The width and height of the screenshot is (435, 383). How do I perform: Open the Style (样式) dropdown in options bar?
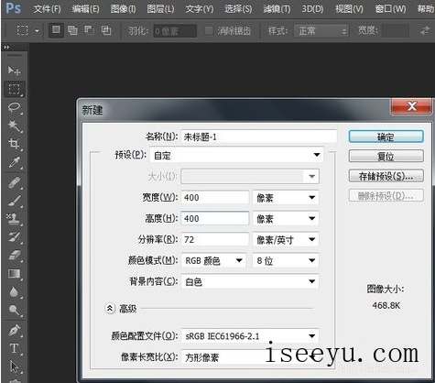(321, 31)
